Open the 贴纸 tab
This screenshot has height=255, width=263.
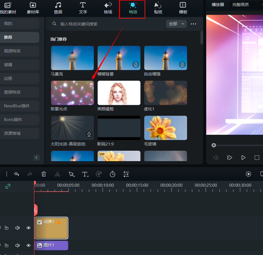point(158,8)
